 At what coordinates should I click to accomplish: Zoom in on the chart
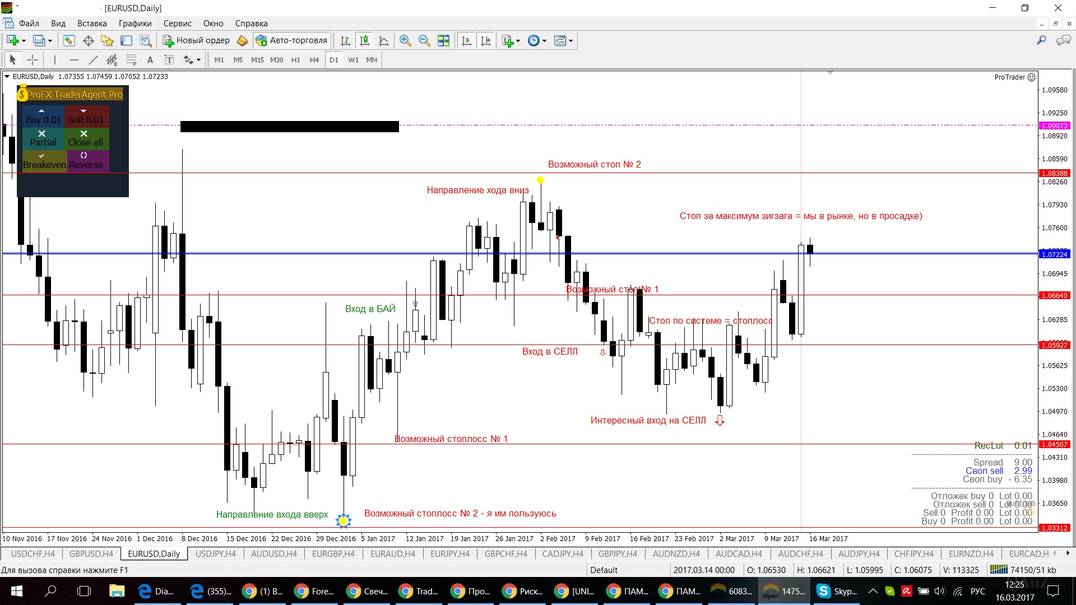pyautogui.click(x=405, y=40)
